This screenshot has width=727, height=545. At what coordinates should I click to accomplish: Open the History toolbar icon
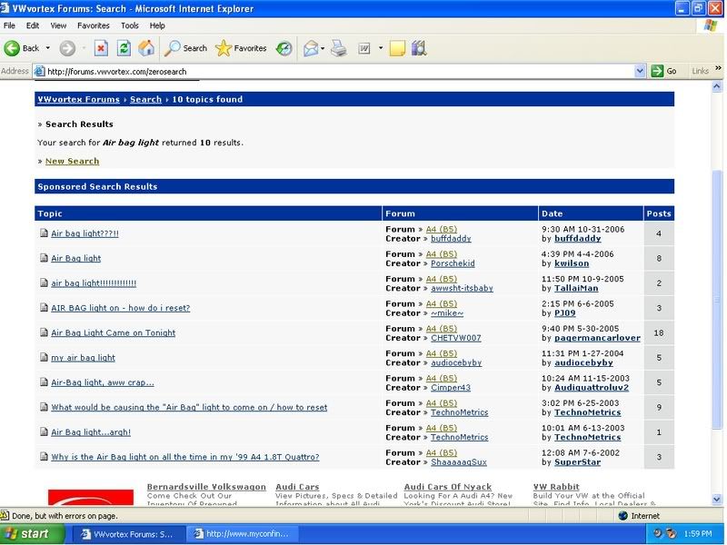tap(284, 48)
